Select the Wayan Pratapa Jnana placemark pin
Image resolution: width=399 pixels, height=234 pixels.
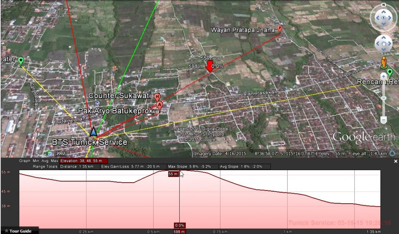280,29
